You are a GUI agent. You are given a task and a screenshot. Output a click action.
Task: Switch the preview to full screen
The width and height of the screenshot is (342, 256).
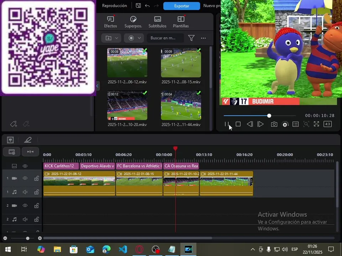(x=316, y=124)
